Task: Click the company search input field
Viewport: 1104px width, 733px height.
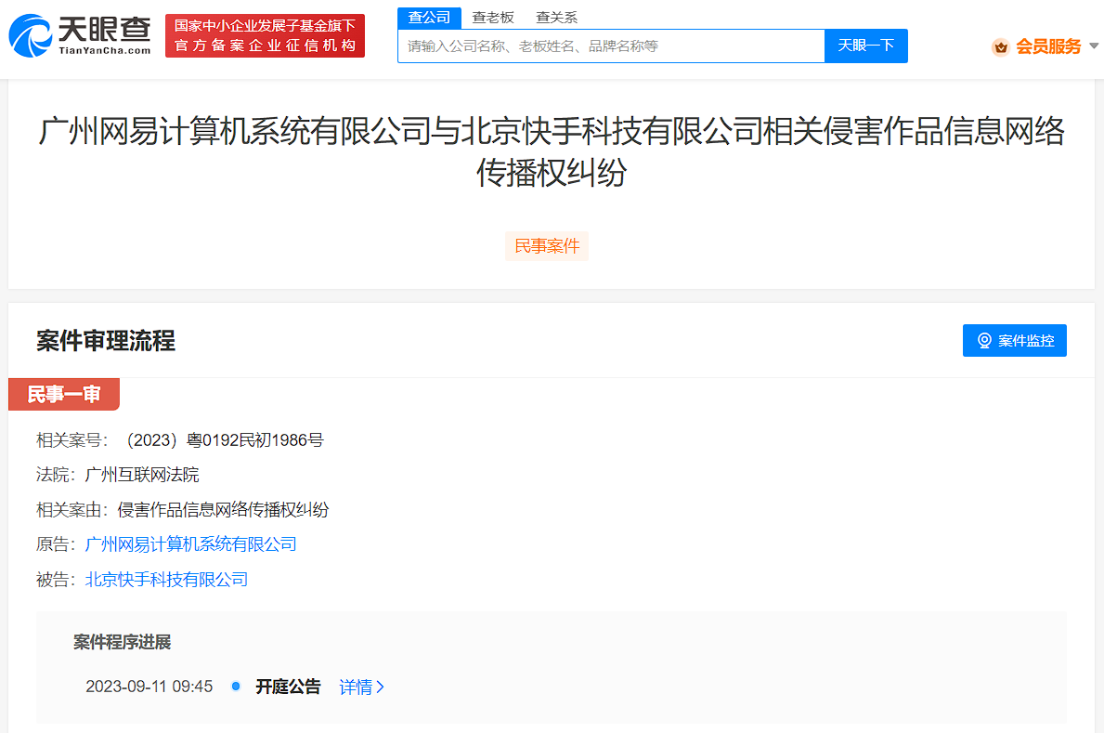Action: pos(610,46)
